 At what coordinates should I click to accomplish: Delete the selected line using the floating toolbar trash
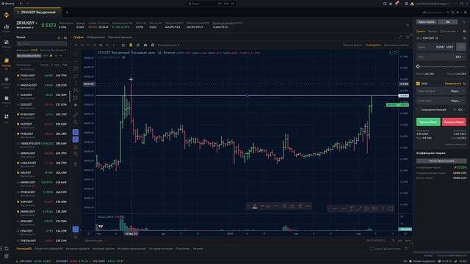(x=300, y=206)
